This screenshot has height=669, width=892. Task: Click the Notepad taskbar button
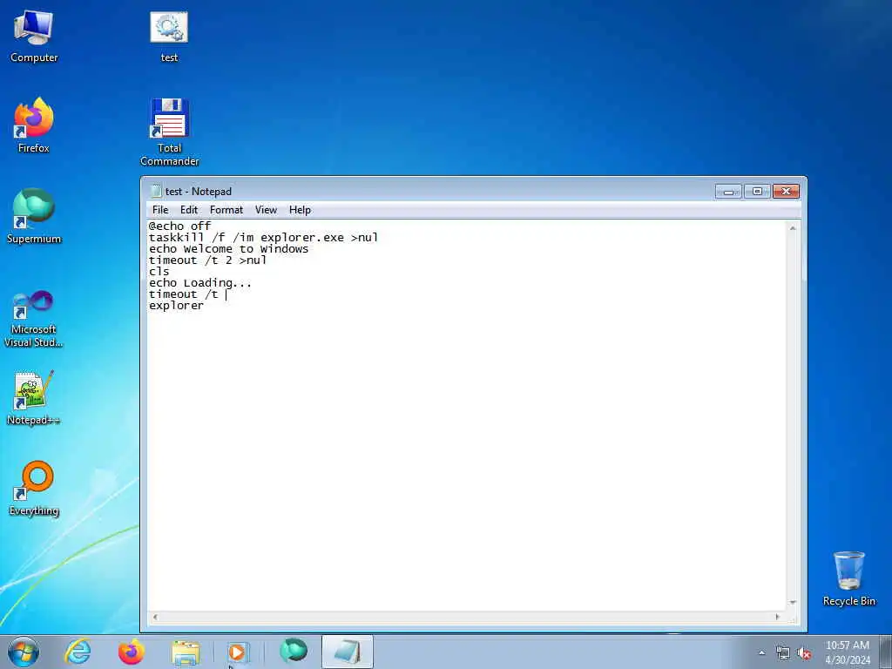pyautogui.click(x=347, y=652)
